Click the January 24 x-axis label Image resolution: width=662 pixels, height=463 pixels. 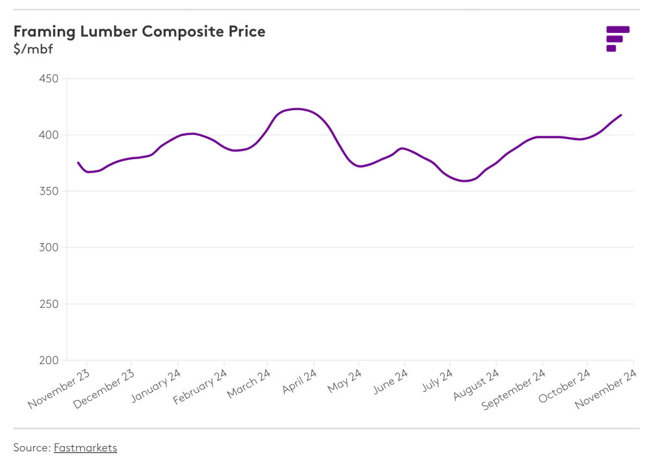157,386
